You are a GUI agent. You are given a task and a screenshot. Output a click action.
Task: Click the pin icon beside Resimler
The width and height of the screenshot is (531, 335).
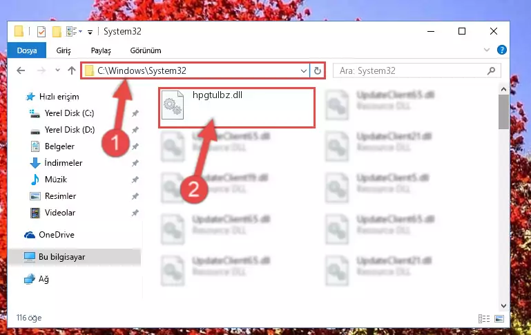135,196
